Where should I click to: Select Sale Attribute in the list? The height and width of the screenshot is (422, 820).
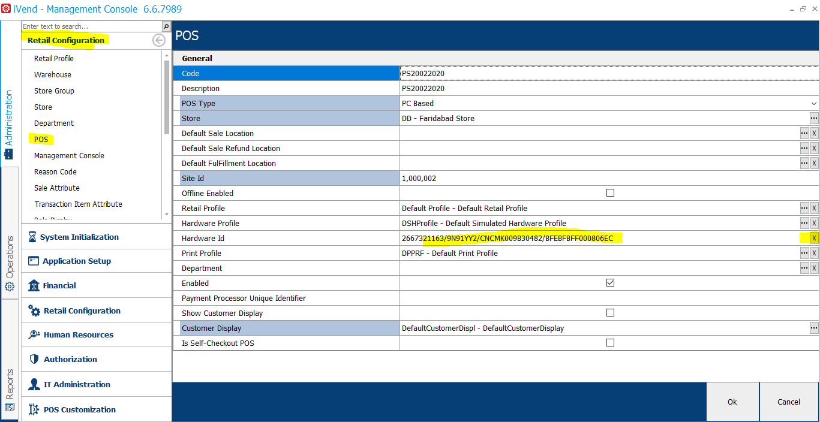click(57, 188)
